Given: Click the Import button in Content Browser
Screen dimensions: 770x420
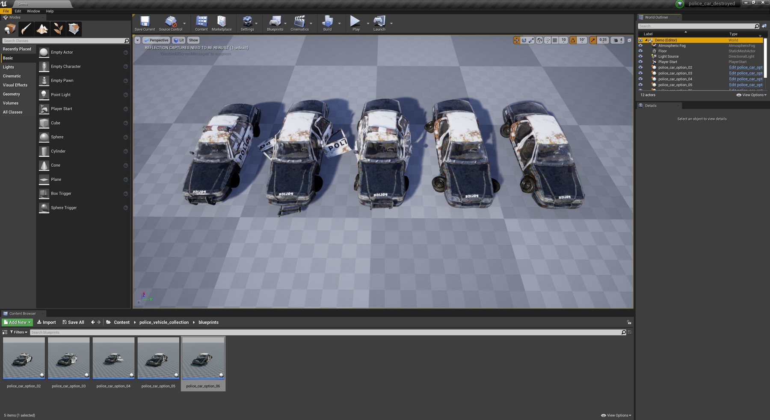Looking at the screenshot, I should (x=47, y=322).
